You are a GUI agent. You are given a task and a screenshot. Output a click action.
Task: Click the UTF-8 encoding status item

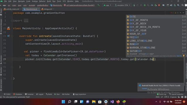167,97
